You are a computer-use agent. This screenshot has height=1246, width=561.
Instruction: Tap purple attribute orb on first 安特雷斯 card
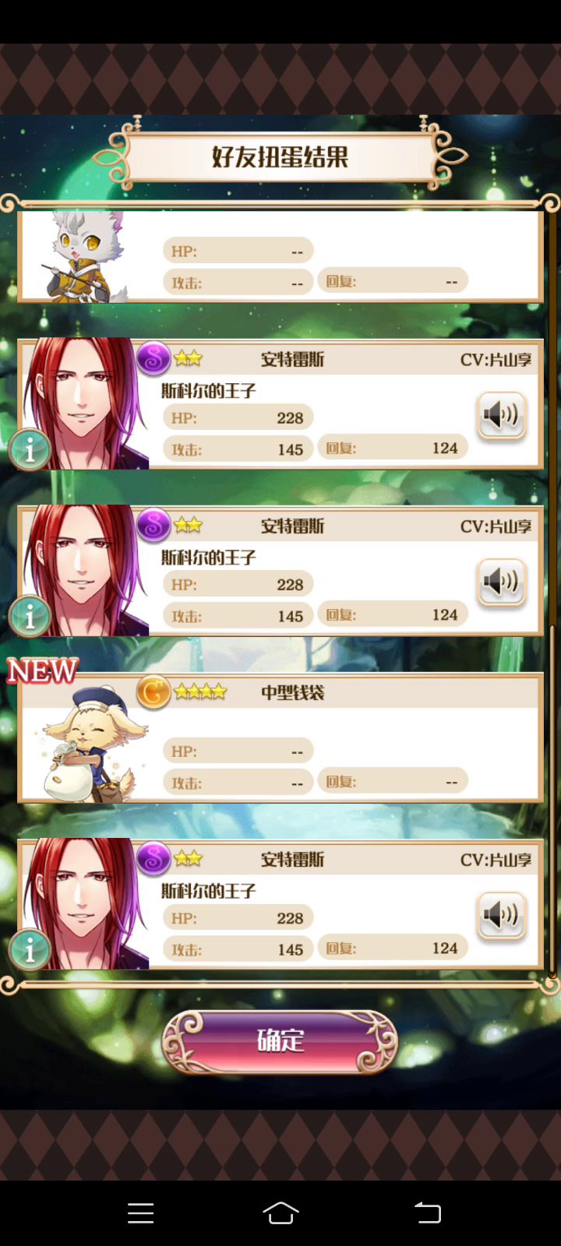tap(153, 359)
